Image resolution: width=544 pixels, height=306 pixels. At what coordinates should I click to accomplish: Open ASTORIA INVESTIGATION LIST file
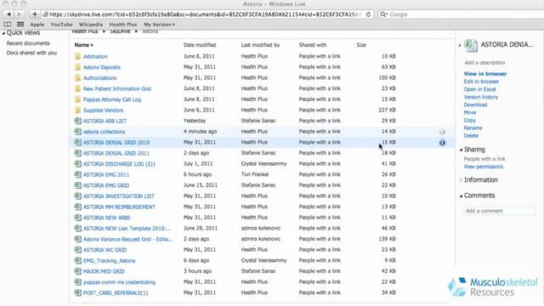pyautogui.click(x=119, y=196)
